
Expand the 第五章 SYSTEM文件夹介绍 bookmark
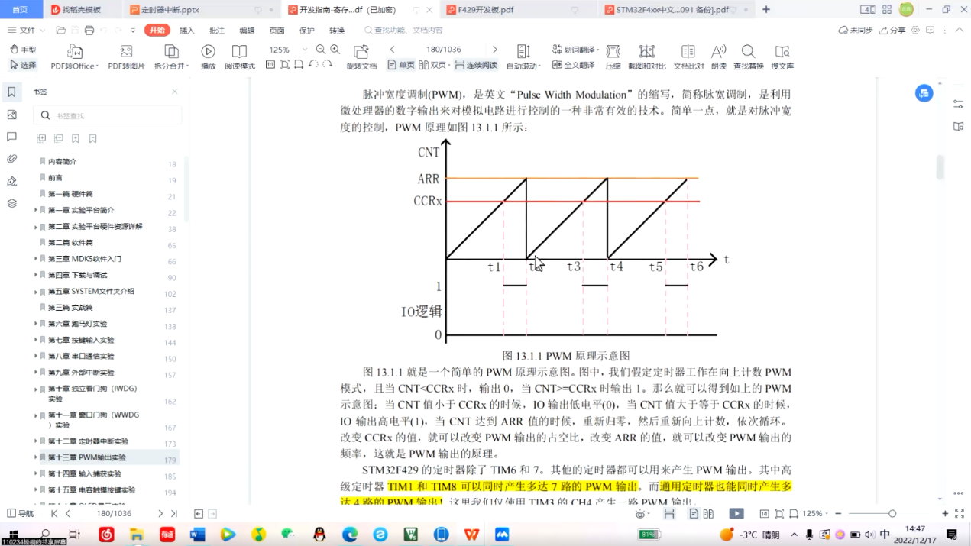[35, 292]
